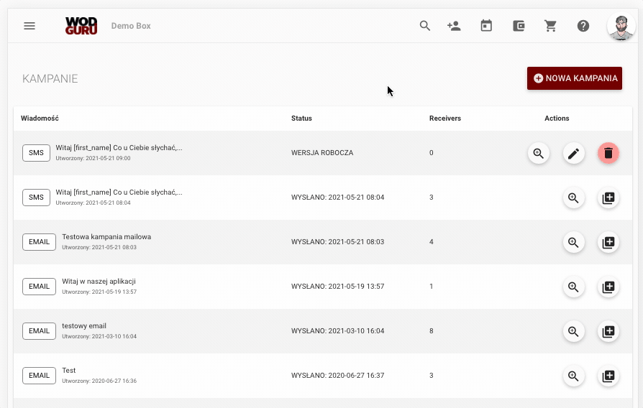
Task: Open the hamburger navigation menu
Action: pyautogui.click(x=29, y=26)
